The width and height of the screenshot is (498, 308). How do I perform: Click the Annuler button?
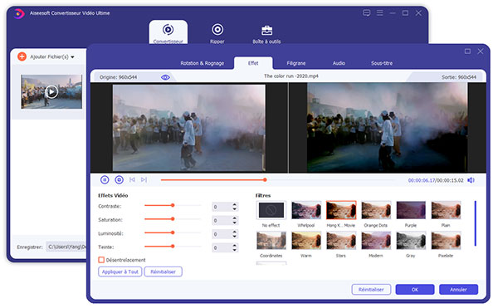tap(458, 290)
